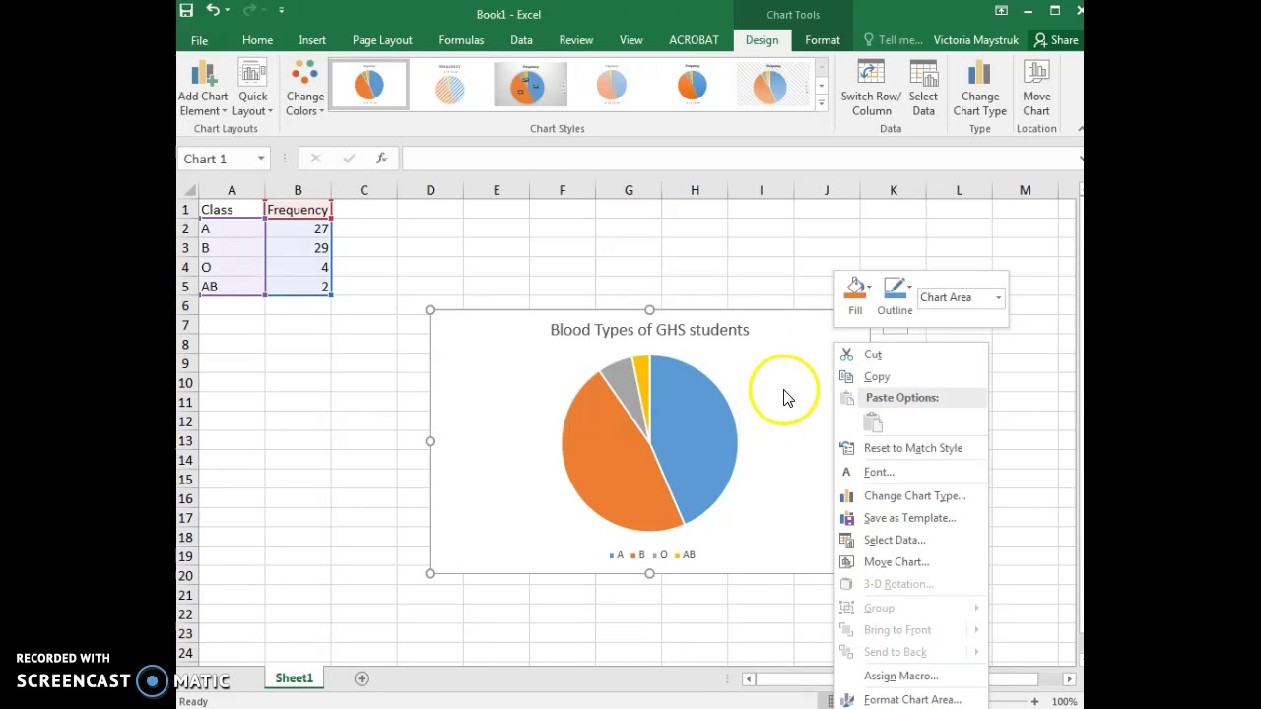The image size is (1261, 709).
Task: Click Switch Row/Column button
Action: [x=871, y=89]
